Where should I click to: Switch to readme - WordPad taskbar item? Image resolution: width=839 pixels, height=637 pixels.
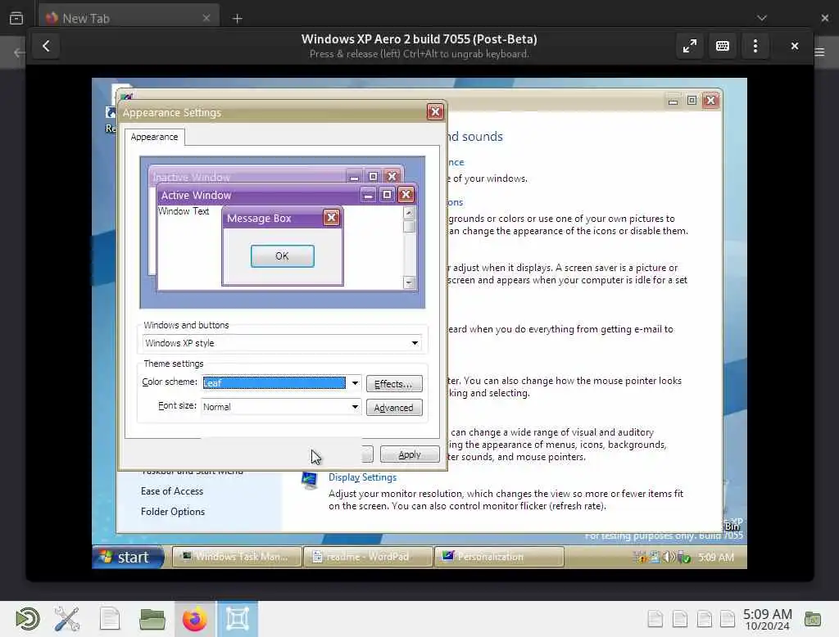[x=368, y=557]
